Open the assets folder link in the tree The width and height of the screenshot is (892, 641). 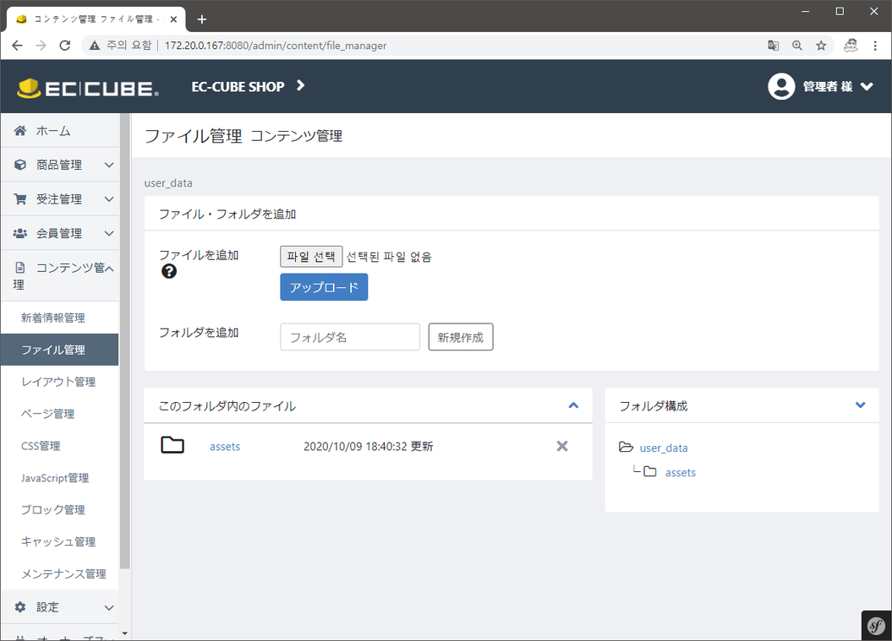680,472
